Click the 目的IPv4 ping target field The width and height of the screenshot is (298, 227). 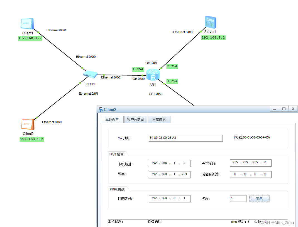pyautogui.click(x=169, y=199)
